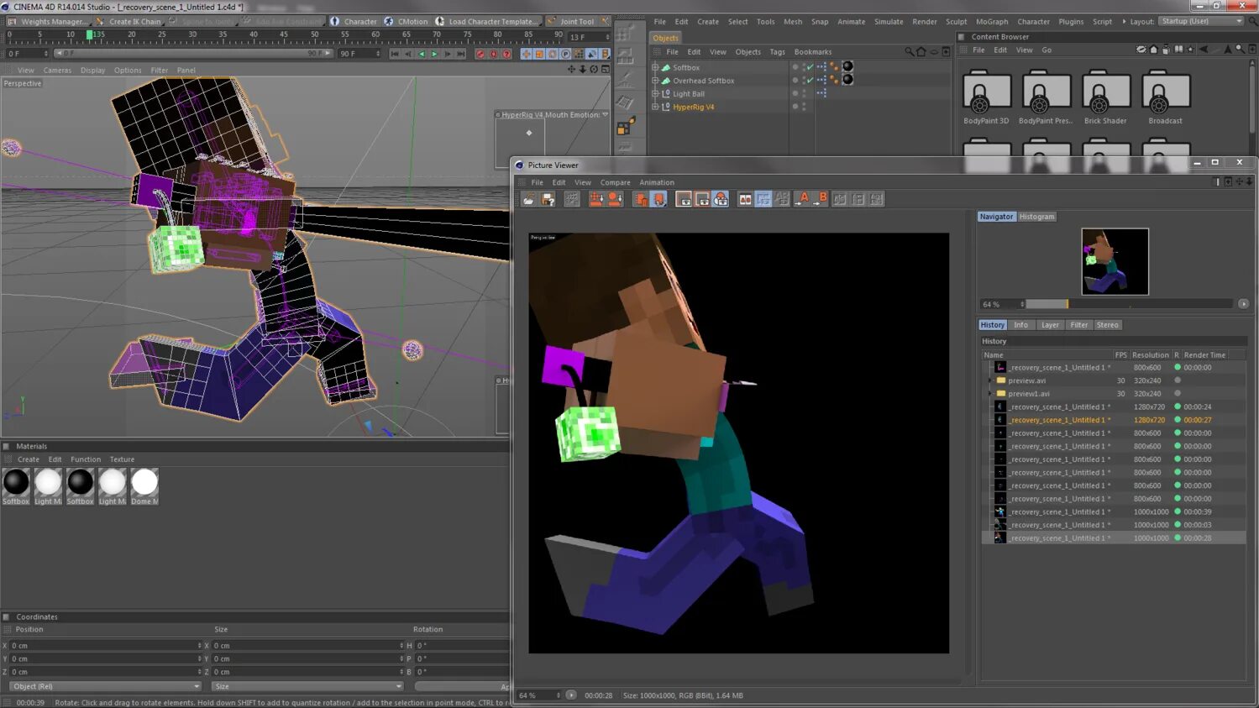Click the Record Active Objects red button
1259x708 pixels.
[480, 54]
